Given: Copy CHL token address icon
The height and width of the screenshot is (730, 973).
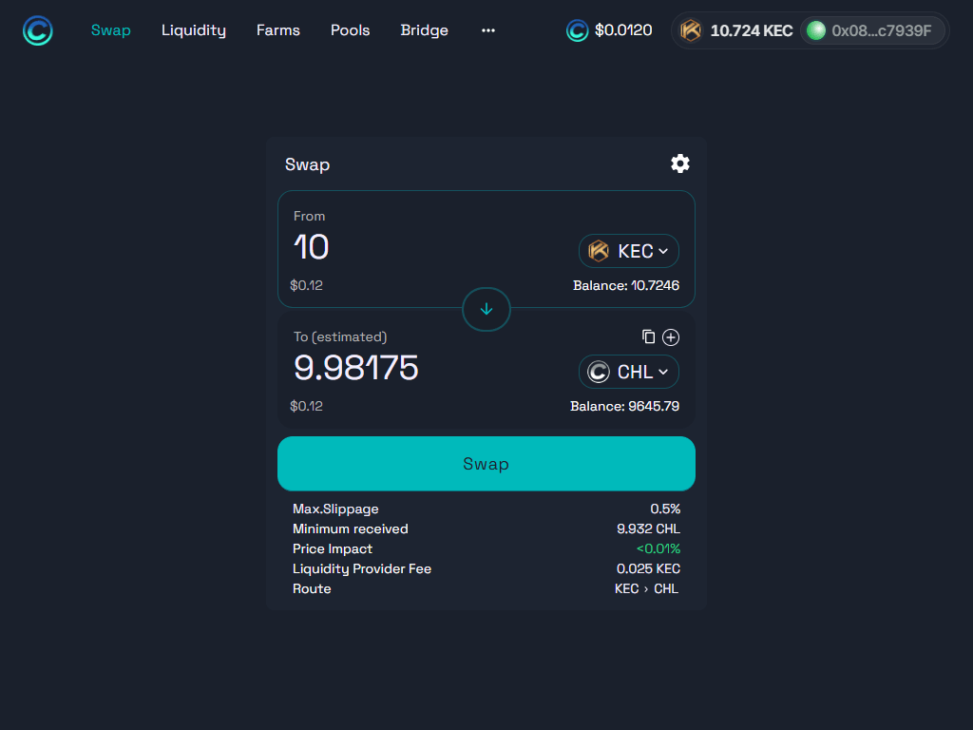Looking at the screenshot, I should pyautogui.click(x=648, y=336).
